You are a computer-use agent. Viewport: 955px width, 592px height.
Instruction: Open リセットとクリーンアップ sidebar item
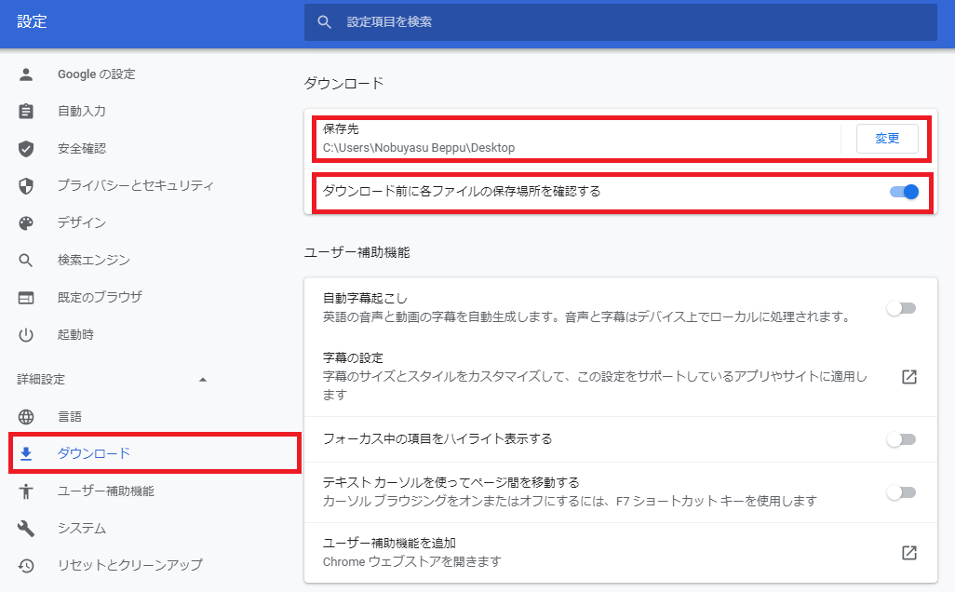click(129, 565)
